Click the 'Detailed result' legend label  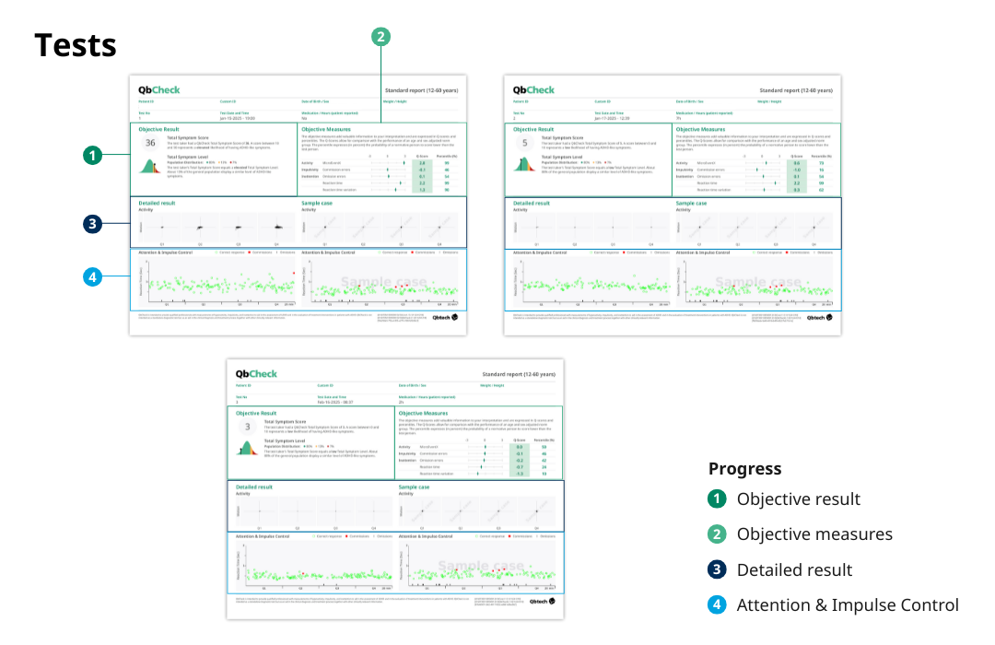[x=794, y=569]
